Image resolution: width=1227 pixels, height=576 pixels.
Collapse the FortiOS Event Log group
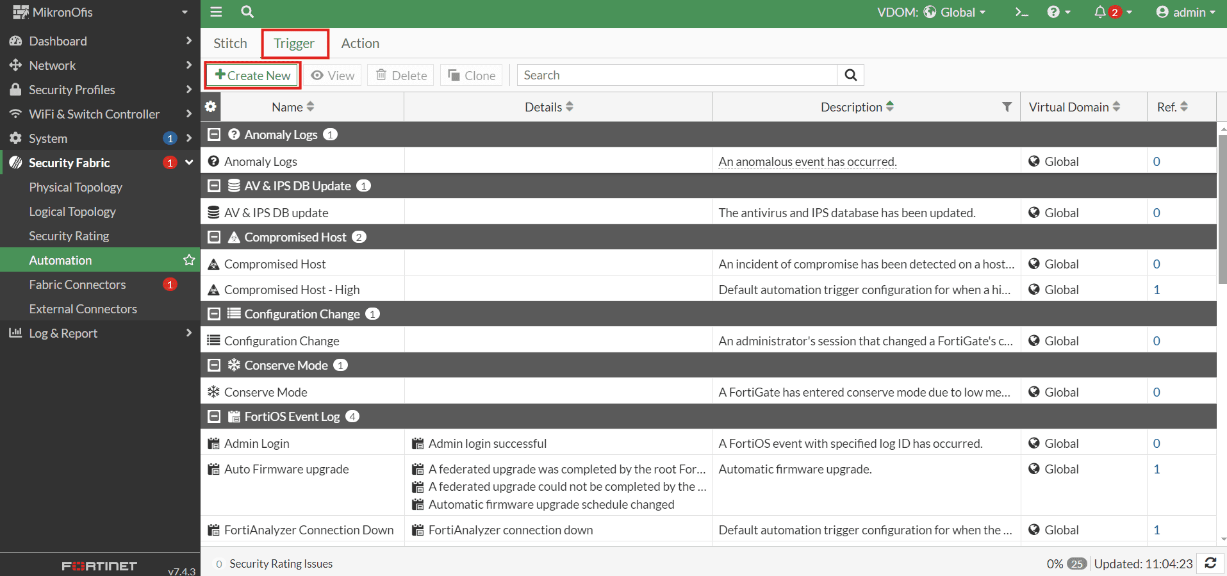coord(215,416)
